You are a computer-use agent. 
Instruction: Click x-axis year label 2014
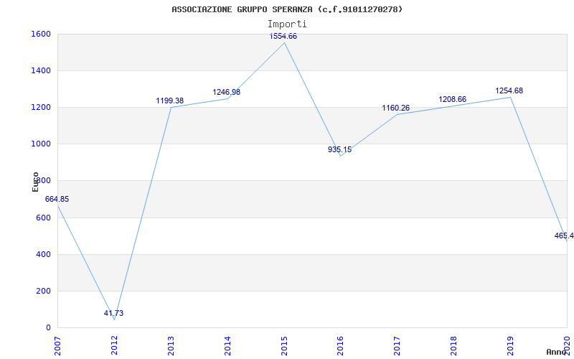227,345
